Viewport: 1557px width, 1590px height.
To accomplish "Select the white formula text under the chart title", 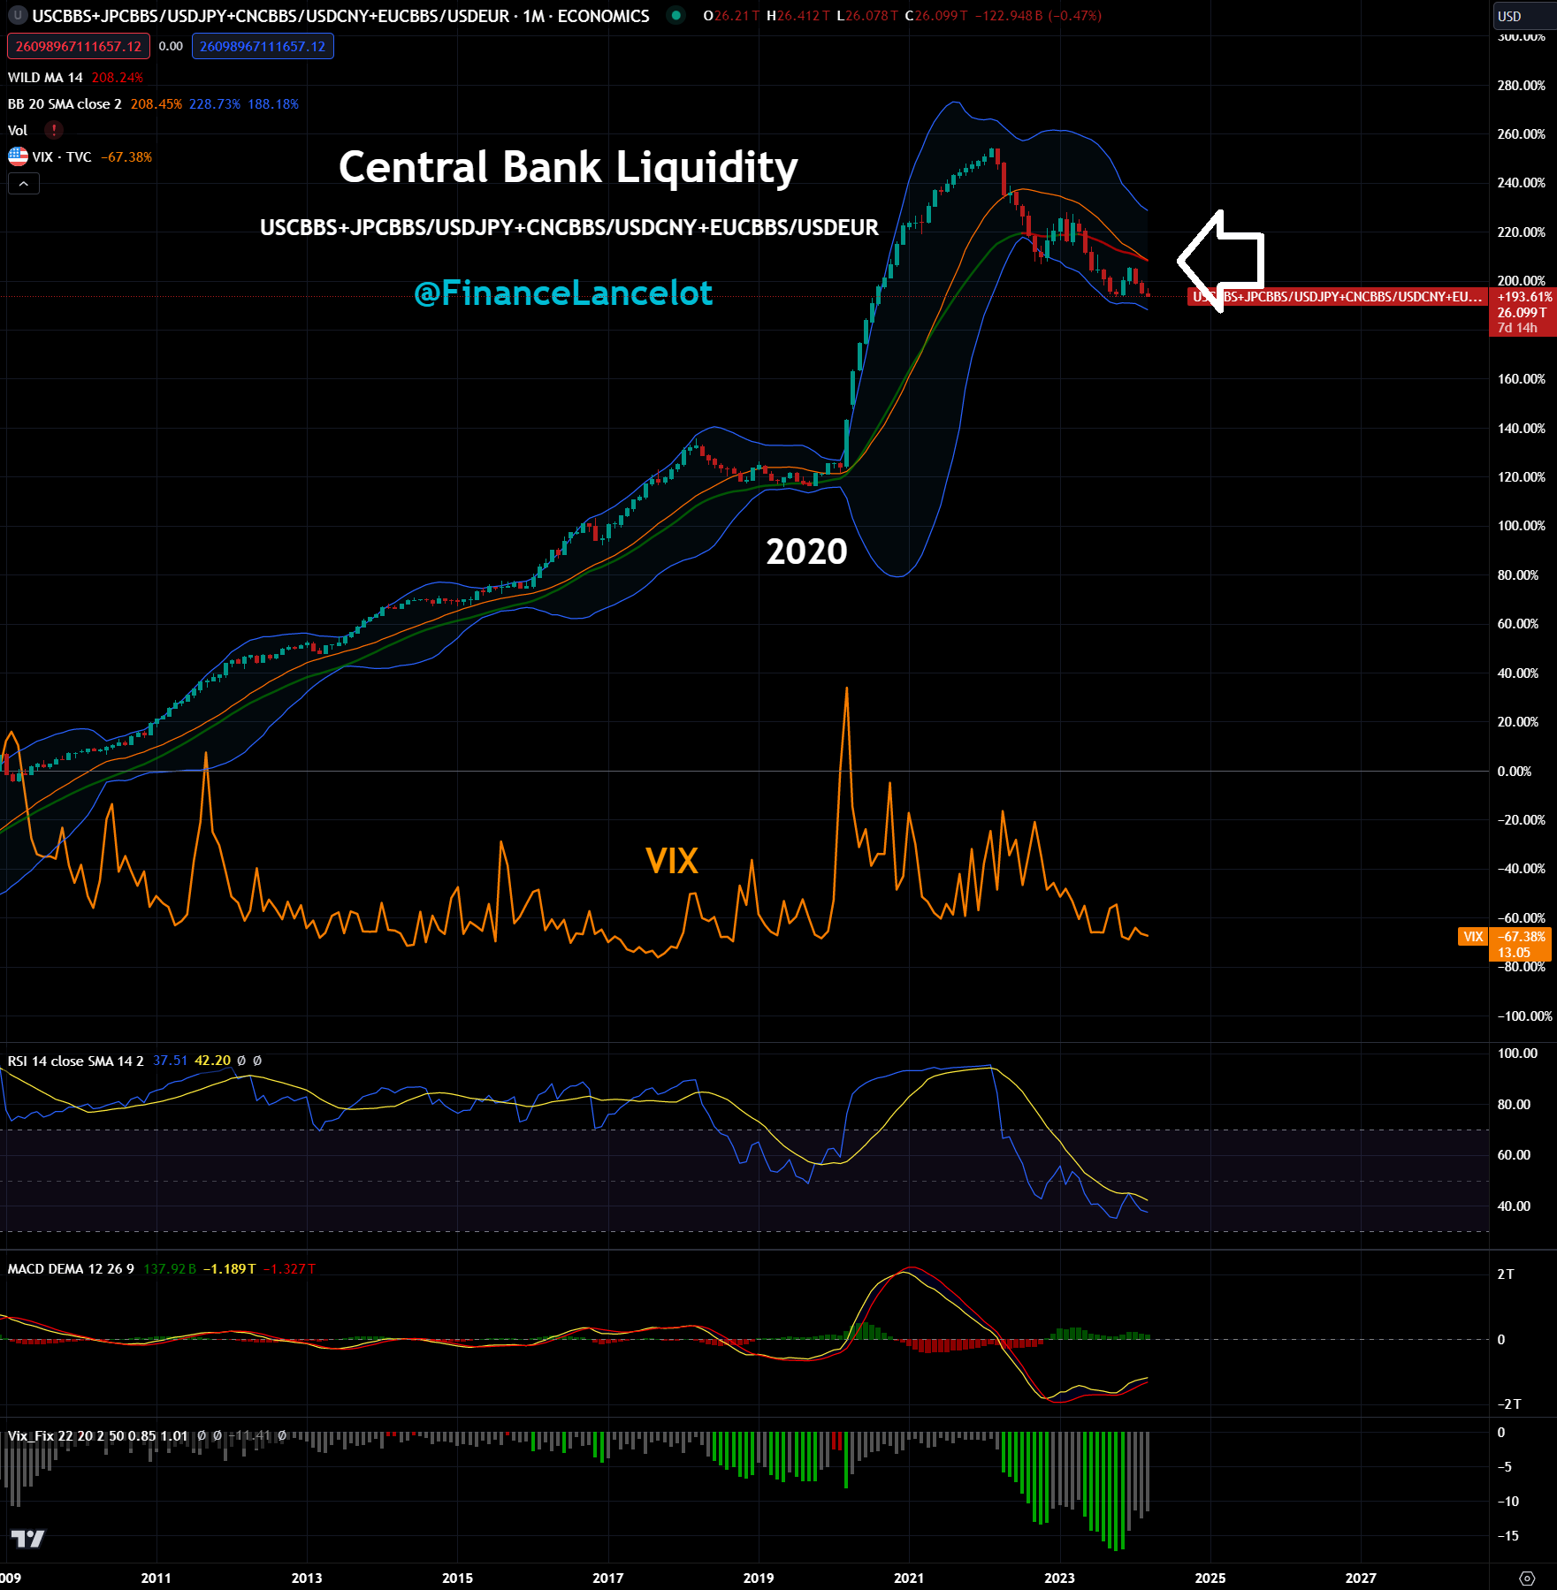I will [x=569, y=227].
